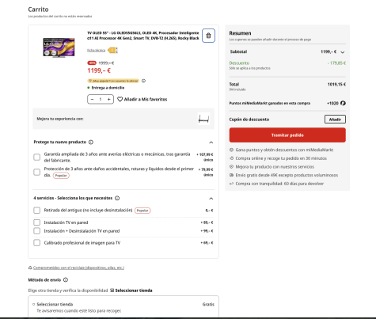Open info icon beside Método de envío
This screenshot has height=319, width=376.
point(66,280)
